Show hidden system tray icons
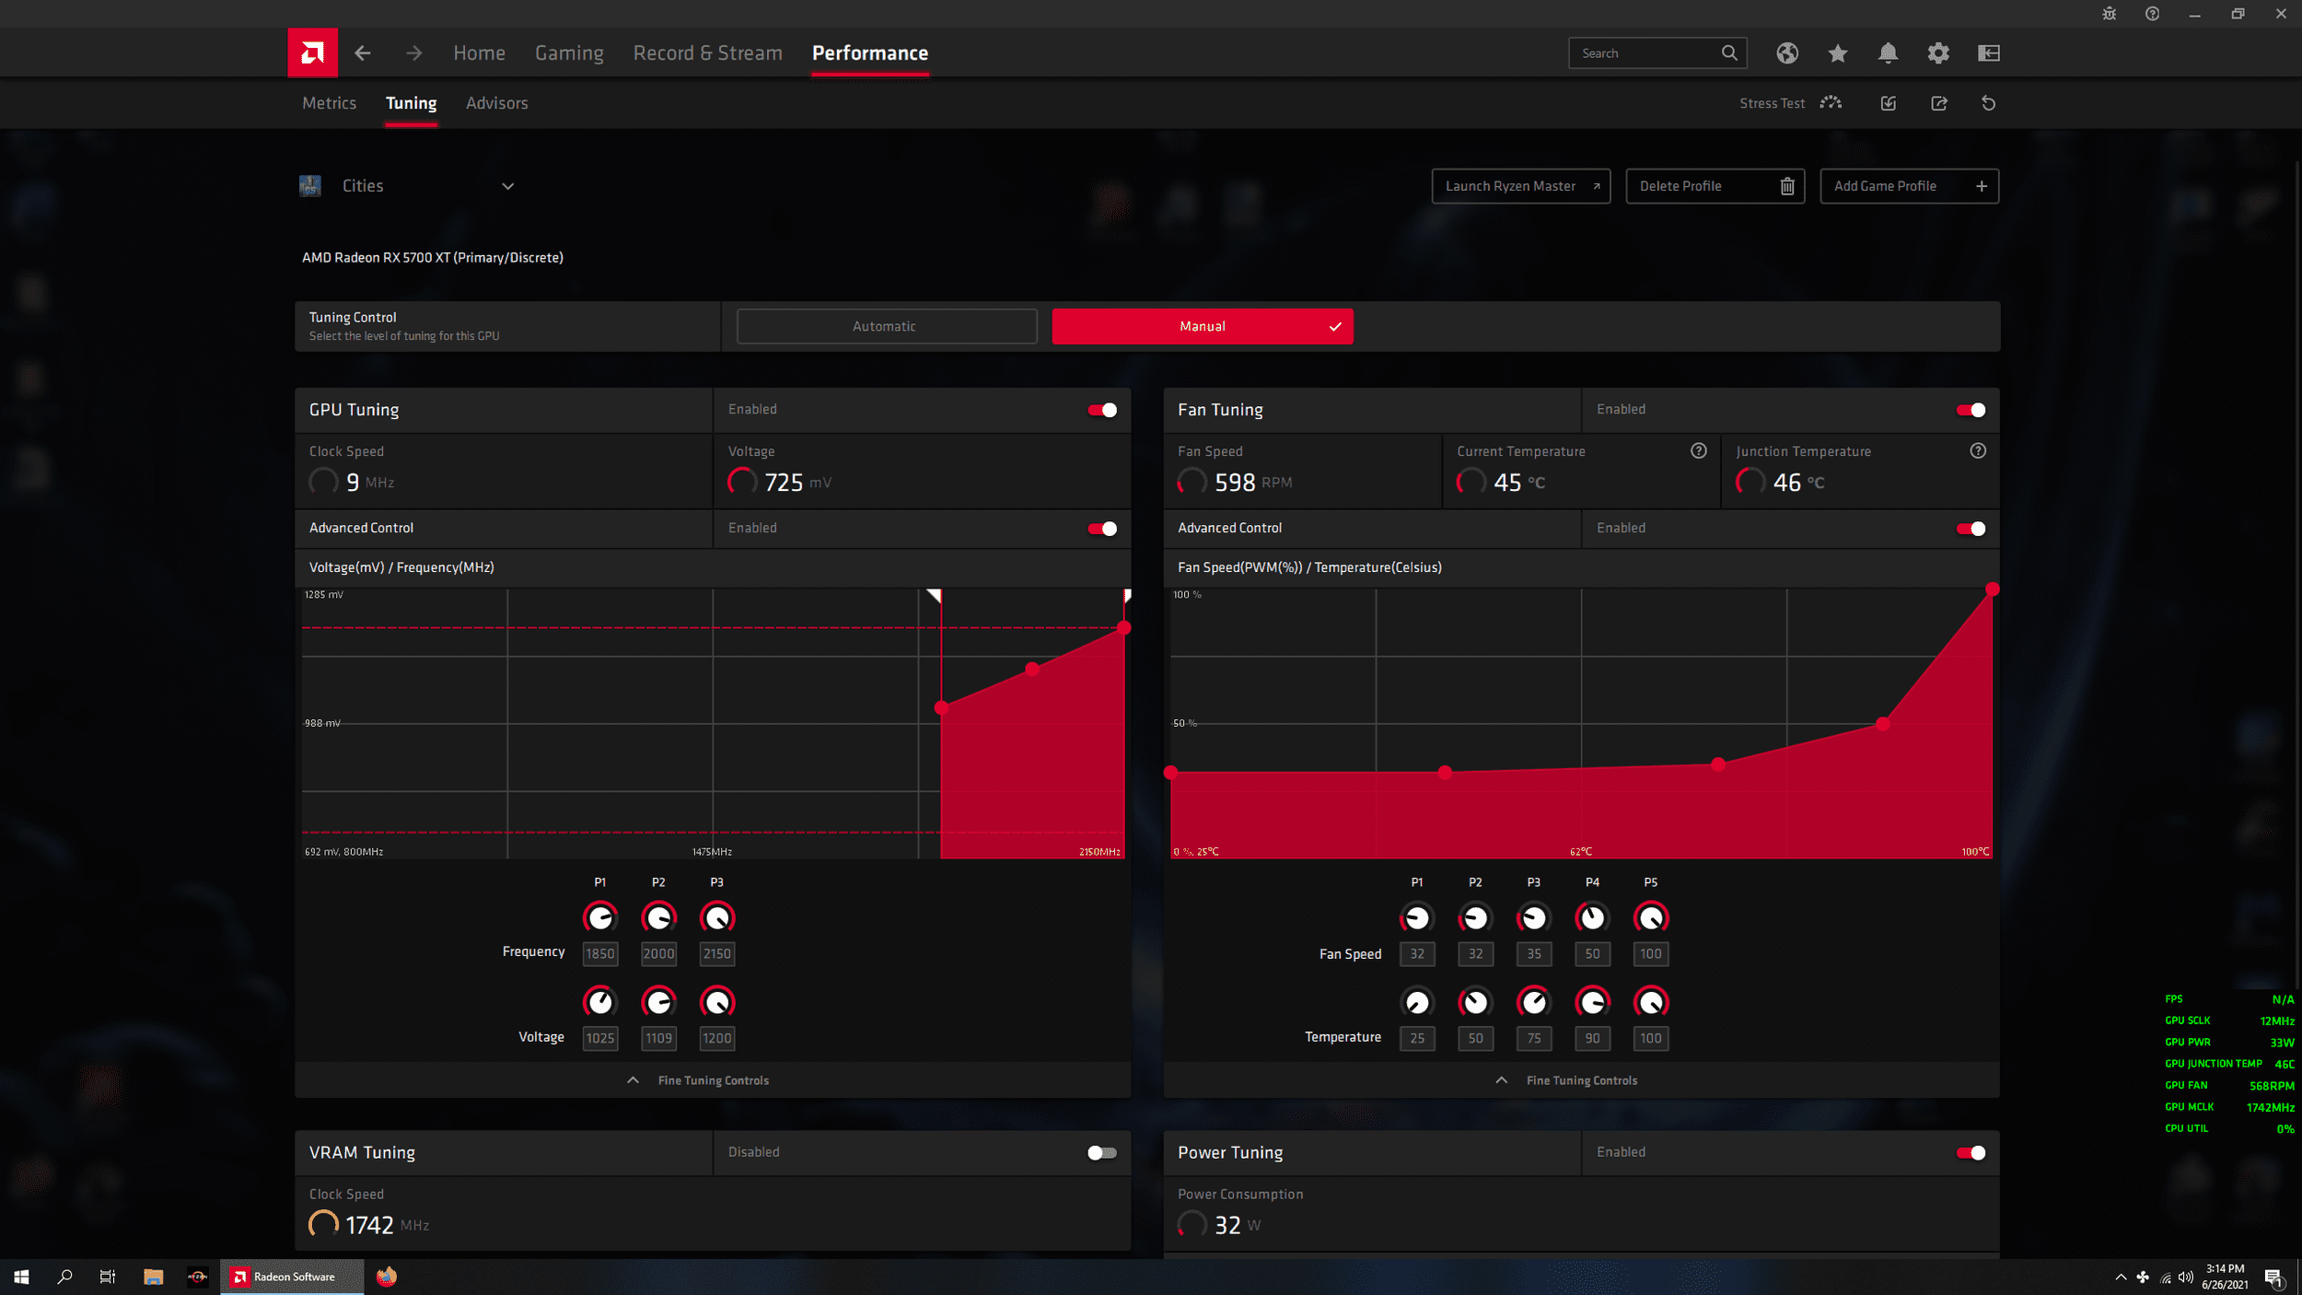 click(x=2121, y=1277)
